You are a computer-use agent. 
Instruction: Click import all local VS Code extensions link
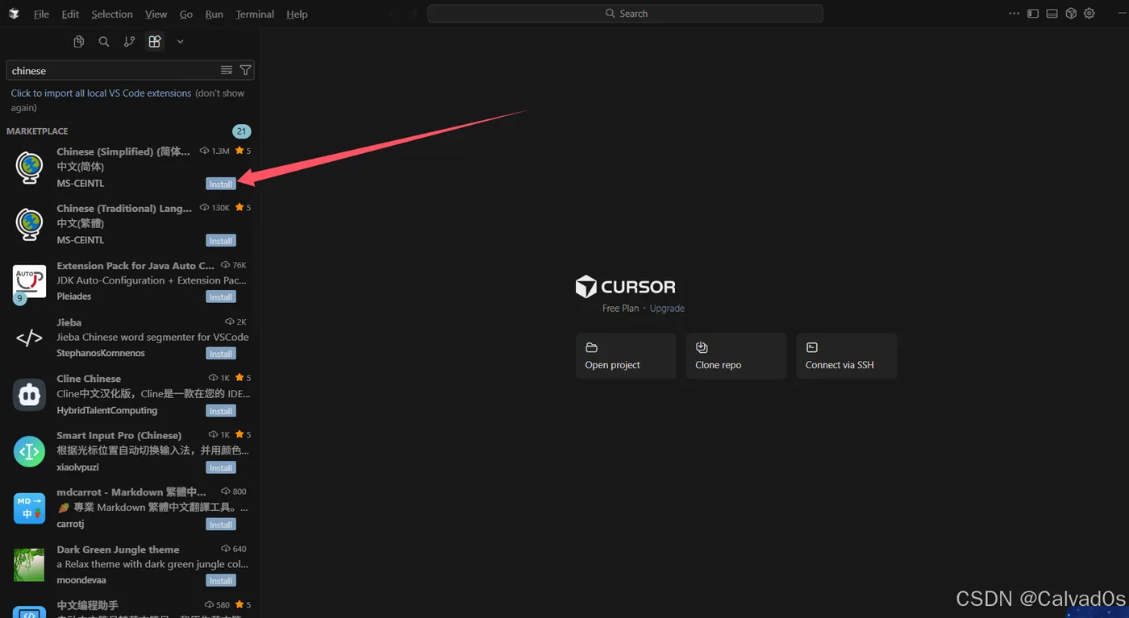(101, 93)
